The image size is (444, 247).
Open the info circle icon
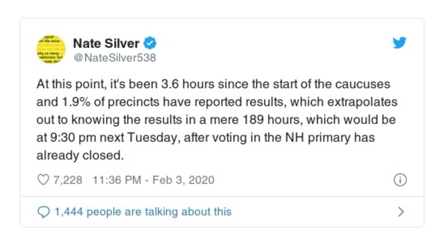coord(400,180)
